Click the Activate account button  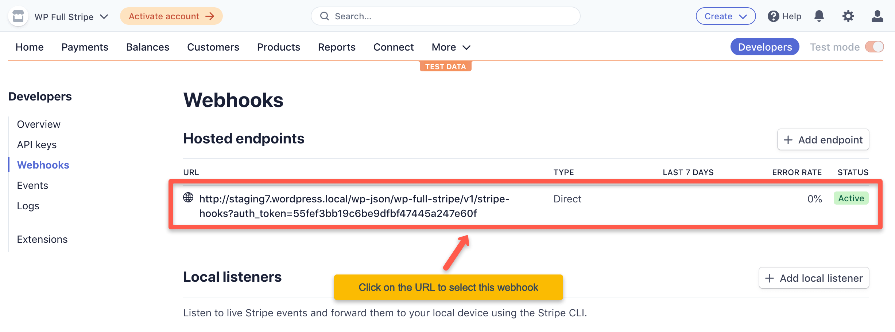click(171, 16)
